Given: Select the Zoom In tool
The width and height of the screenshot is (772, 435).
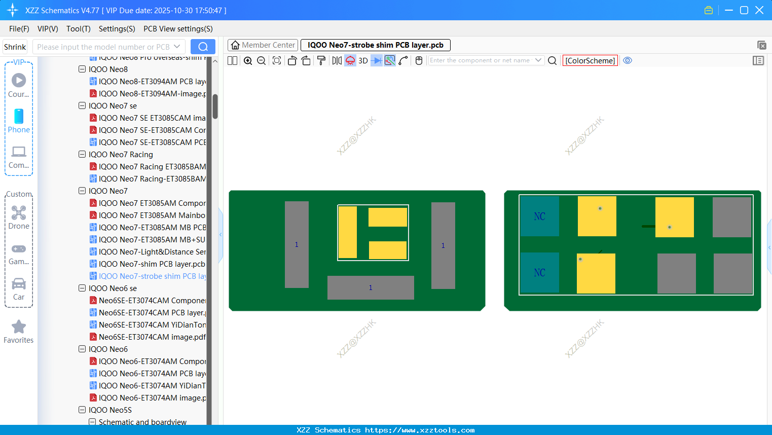Looking at the screenshot, I should [x=248, y=60].
